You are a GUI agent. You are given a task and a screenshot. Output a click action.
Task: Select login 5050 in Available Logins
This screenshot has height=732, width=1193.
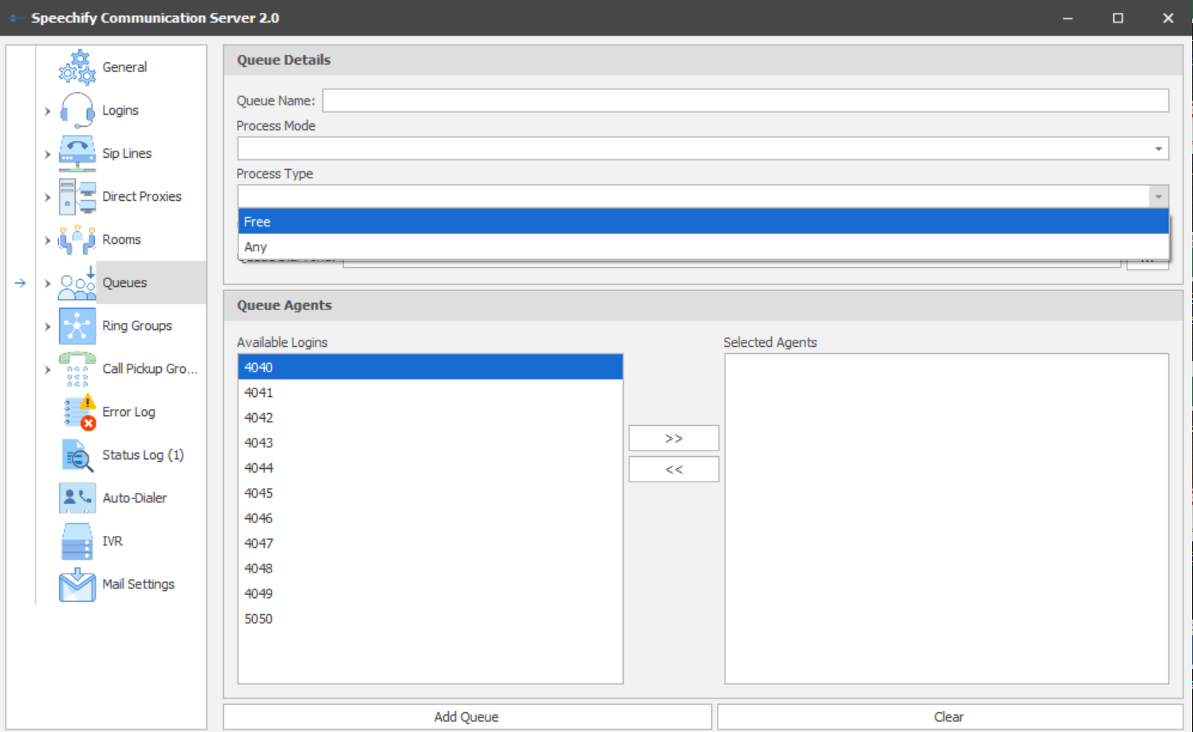[x=430, y=618]
